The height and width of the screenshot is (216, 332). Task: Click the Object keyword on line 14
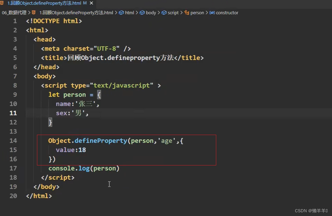click(59, 141)
